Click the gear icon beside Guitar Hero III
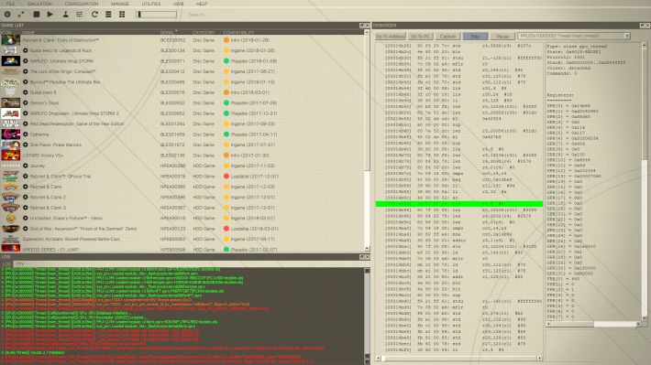This screenshot has height=365, width=651. [26, 50]
